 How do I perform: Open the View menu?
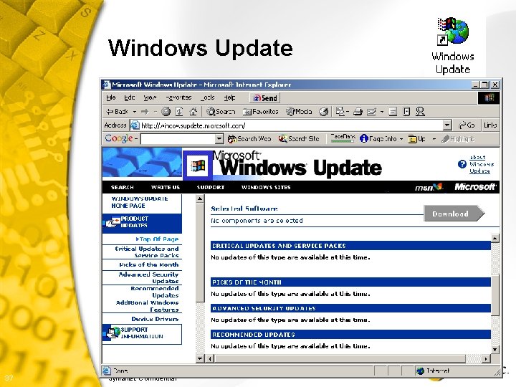(x=150, y=97)
